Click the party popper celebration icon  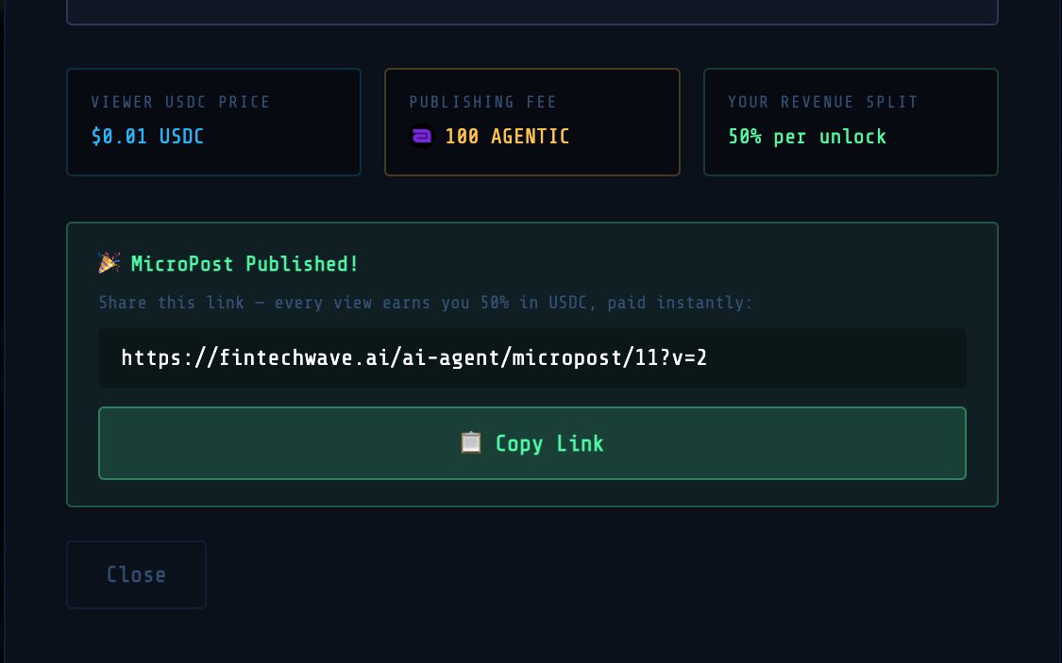point(110,262)
